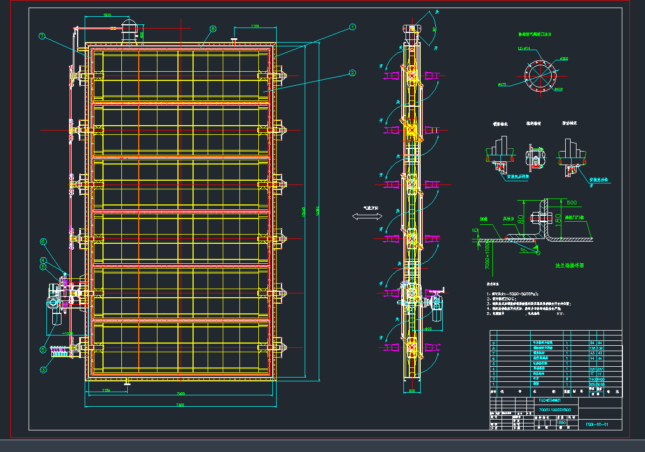Click the 500 dimension under side view
The height and width of the screenshot is (452, 645).
(411, 391)
